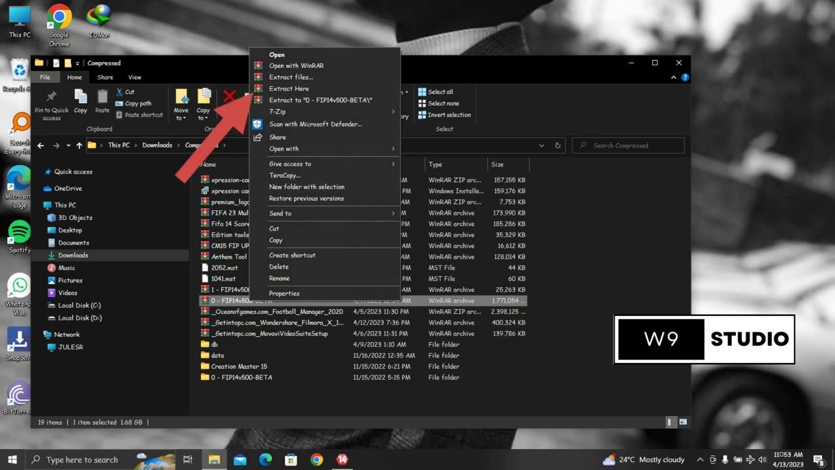
Task: Sort by the Type column header
Action: click(456, 164)
